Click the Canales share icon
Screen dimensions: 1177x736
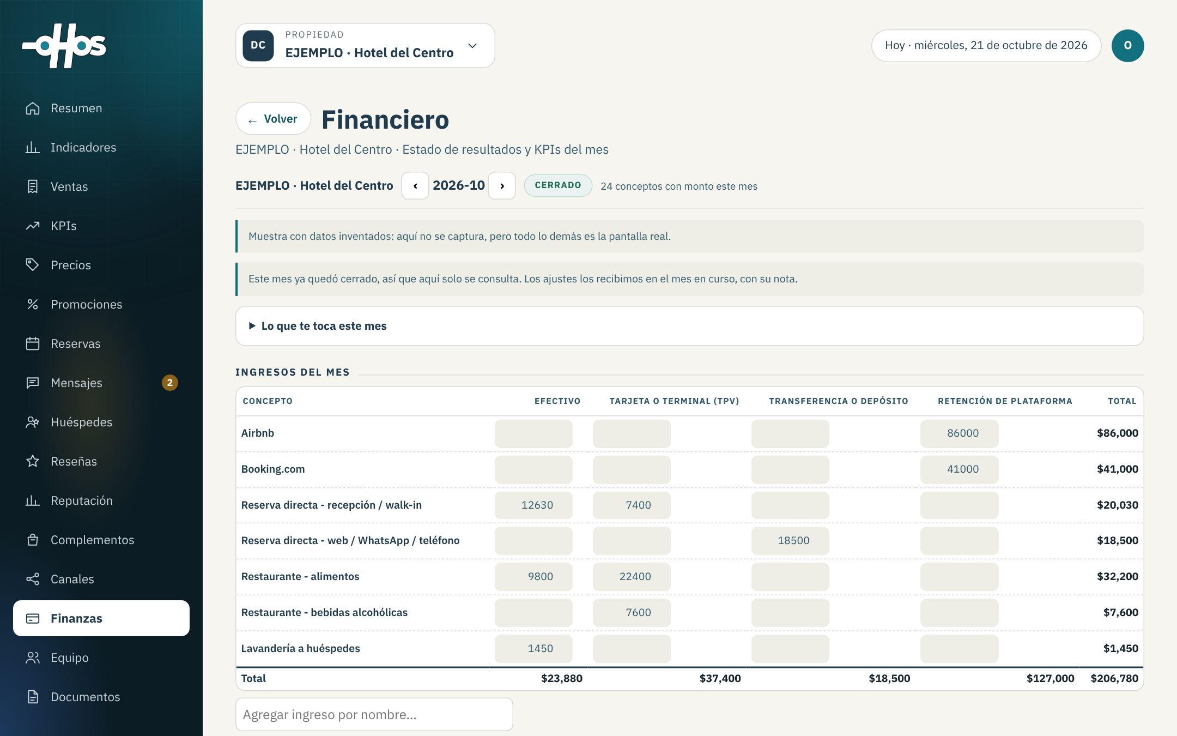pyautogui.click(x=33, y=579)
